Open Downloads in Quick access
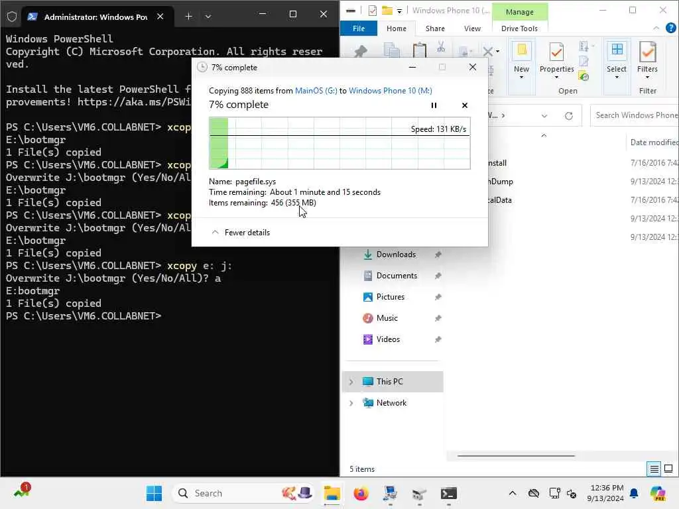This screenshot has height=509, width=679. 396,254
